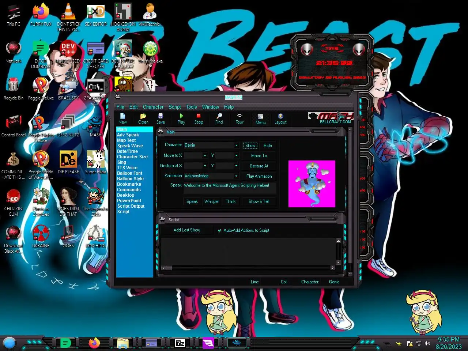Click the Menu toolbar icon
Viewport: 468px width, 351px height.
260,119
